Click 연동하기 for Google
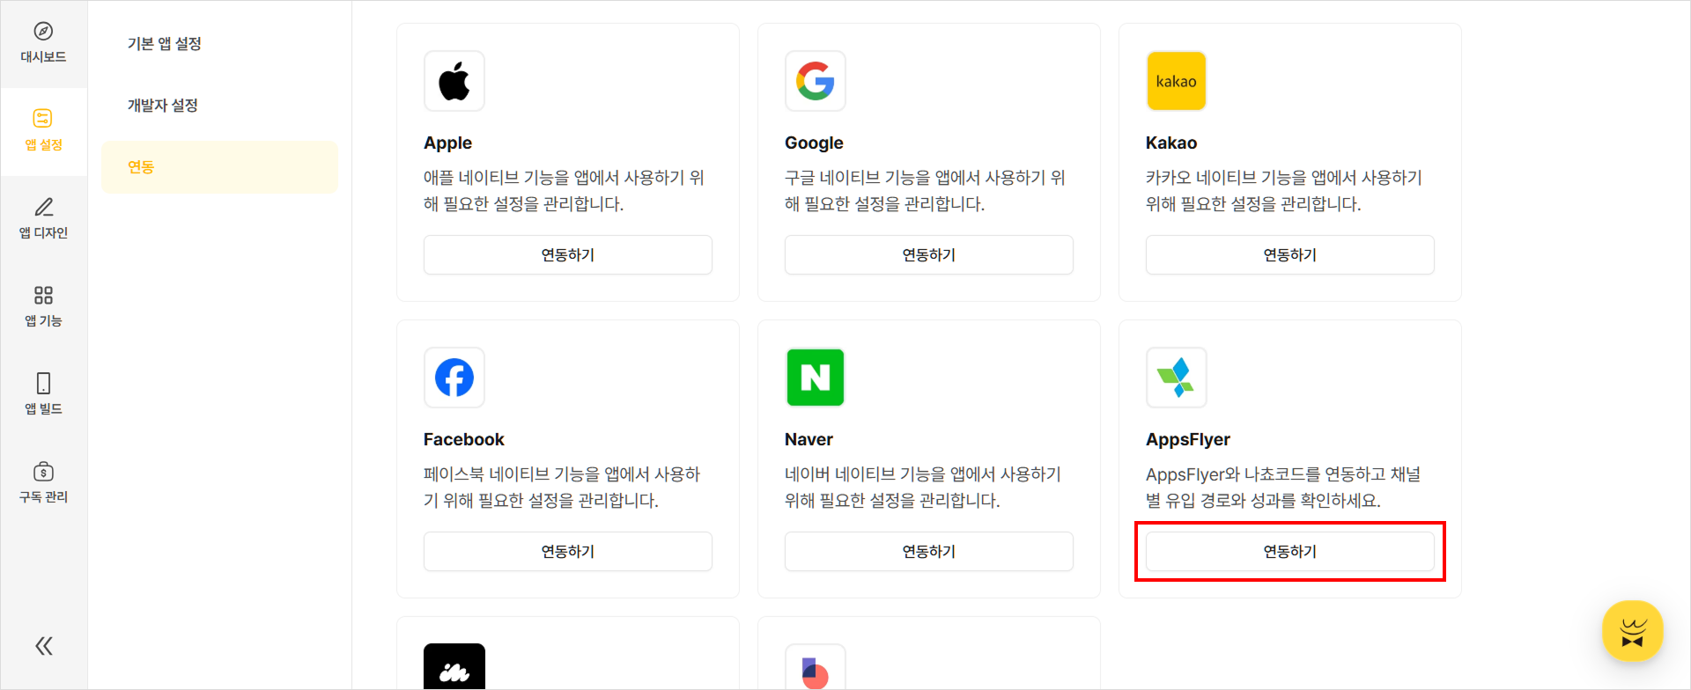This screenshot has width=1691, height=690. pos(929,254)
